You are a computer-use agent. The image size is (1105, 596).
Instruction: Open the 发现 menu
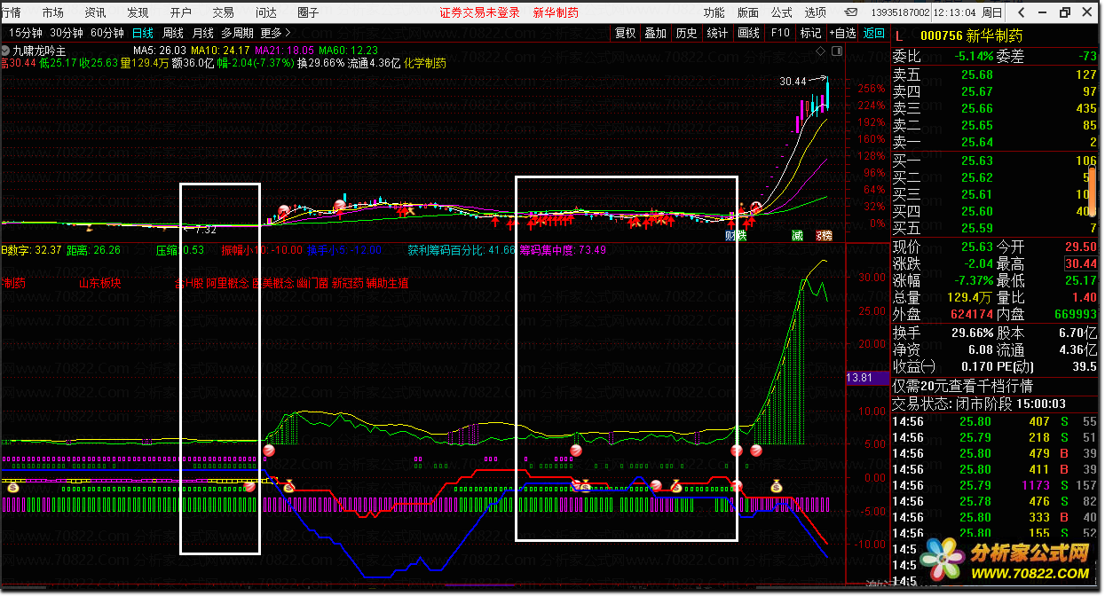pos(138,12)
